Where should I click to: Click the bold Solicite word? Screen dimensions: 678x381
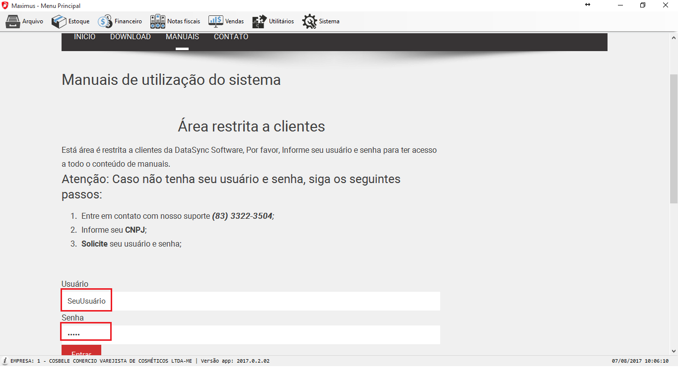[94, 244]
